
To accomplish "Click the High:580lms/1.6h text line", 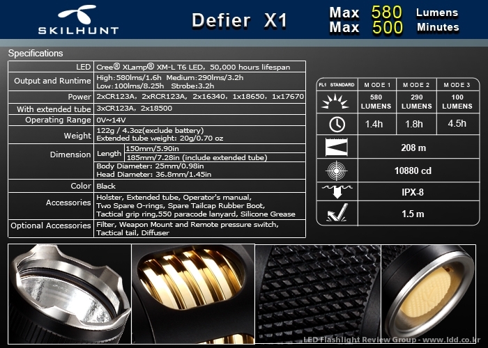I will (x=170, y=77).
